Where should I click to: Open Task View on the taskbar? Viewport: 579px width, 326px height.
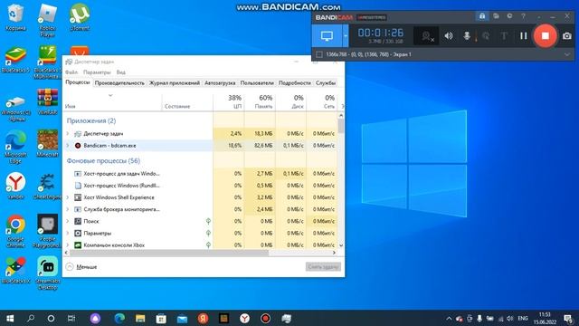pyautogui.click(x=71, y=318)
